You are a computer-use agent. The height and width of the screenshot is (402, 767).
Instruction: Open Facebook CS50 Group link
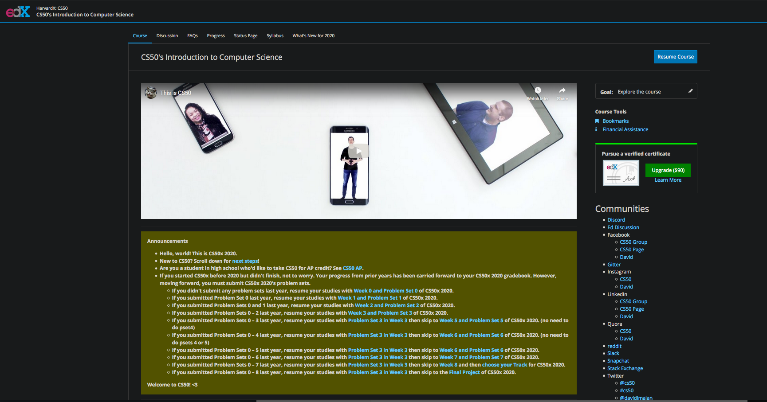point(633,242)
